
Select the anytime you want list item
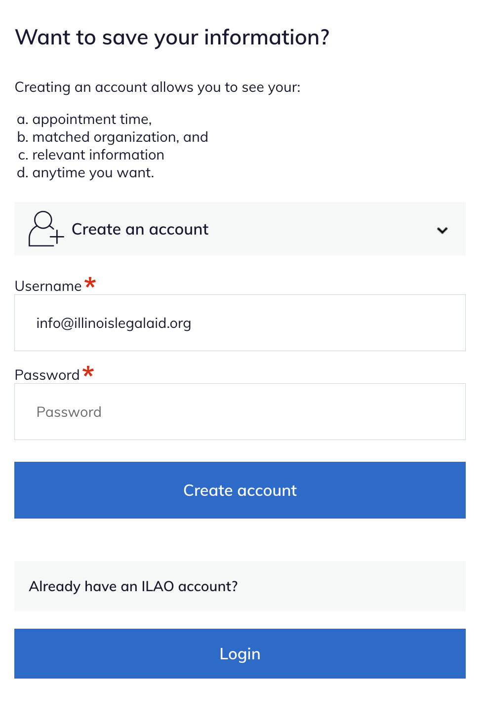(85, 173)
